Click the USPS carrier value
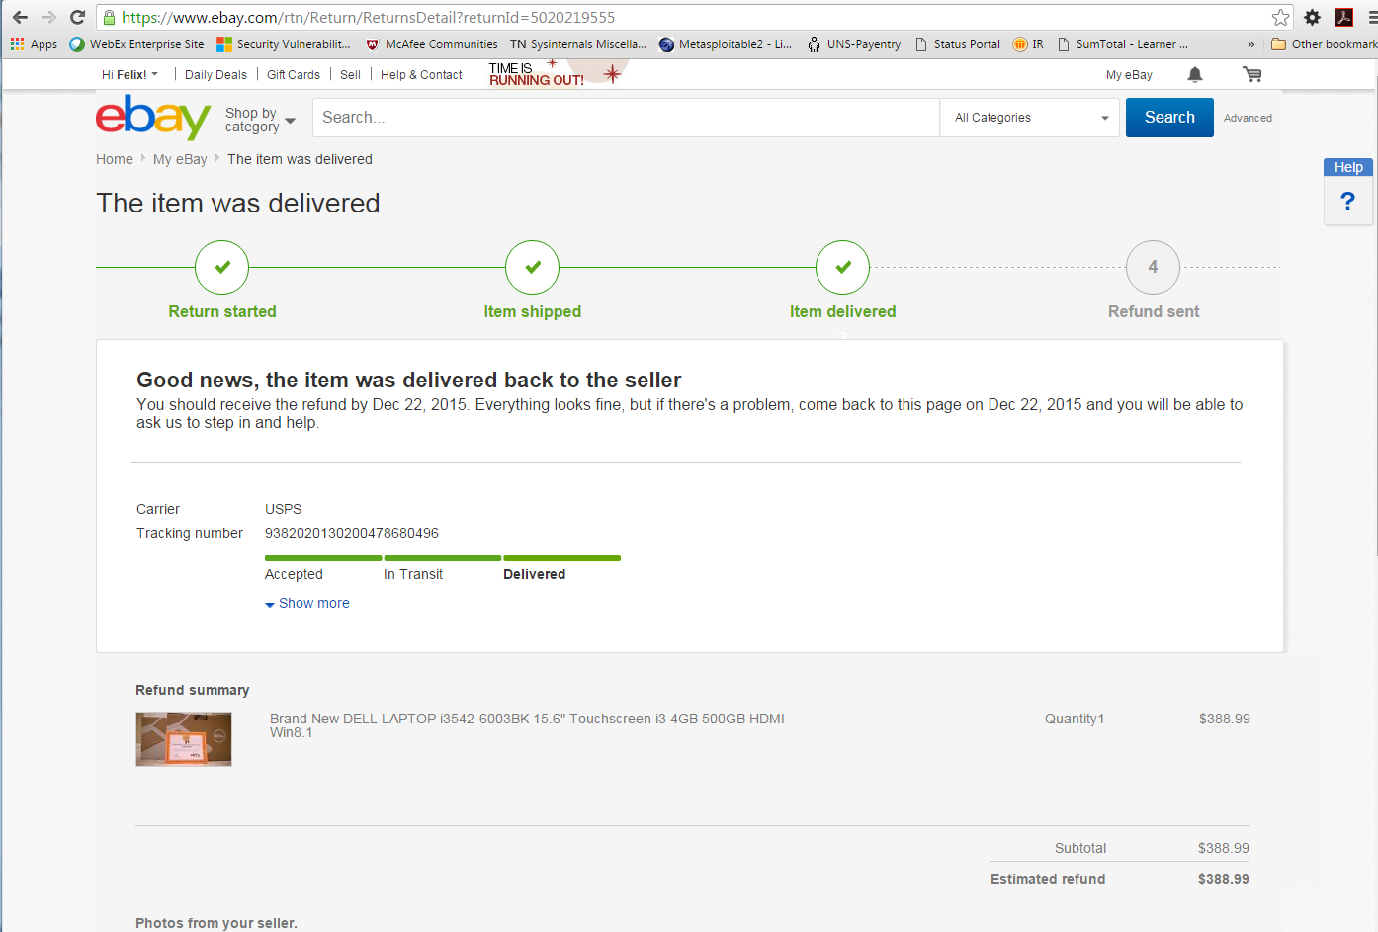The height and width of the screenshot is (932, 1378). point(284,509)
